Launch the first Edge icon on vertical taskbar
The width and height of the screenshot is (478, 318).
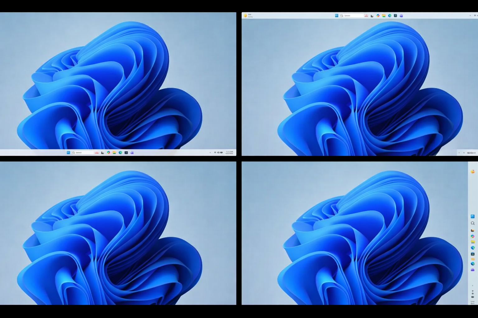tap(473, 248)
